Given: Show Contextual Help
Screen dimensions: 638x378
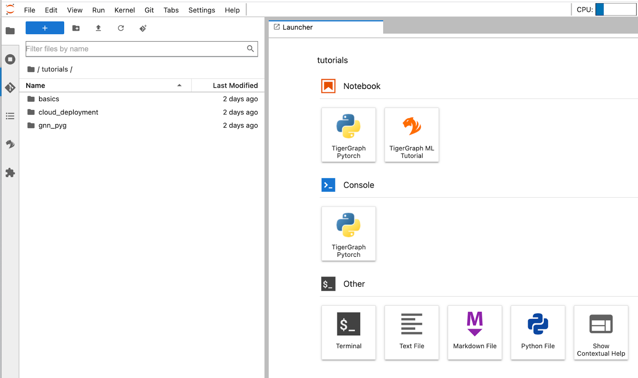Looking at the screenshot, I should [x=601, y=333].
